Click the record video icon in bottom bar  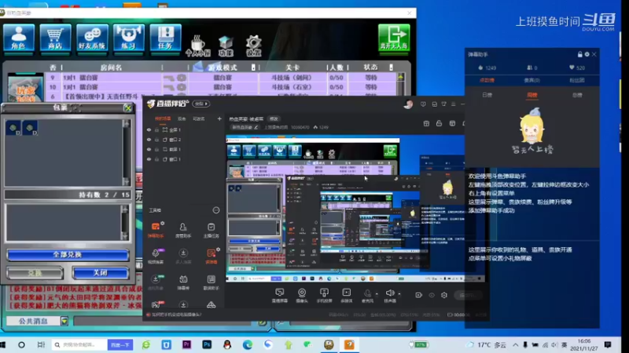418,295
